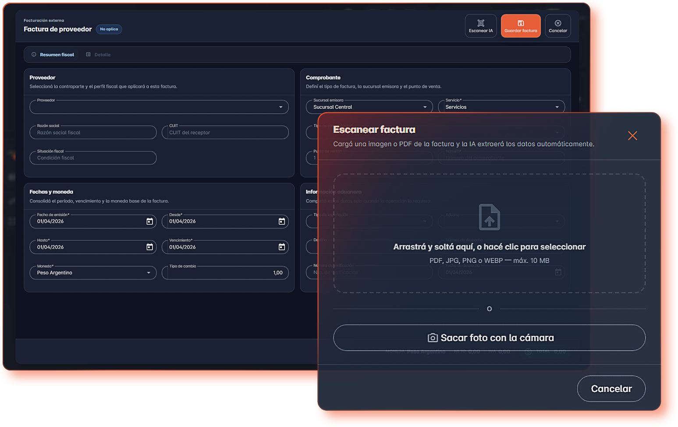Open the Sucursal emisora dropdown
The height and width of the screenshot is (427, 678).
pos(369,107)
